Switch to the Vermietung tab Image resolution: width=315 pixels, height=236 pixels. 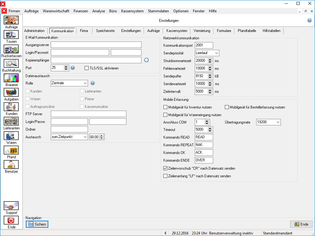(202, 31)
